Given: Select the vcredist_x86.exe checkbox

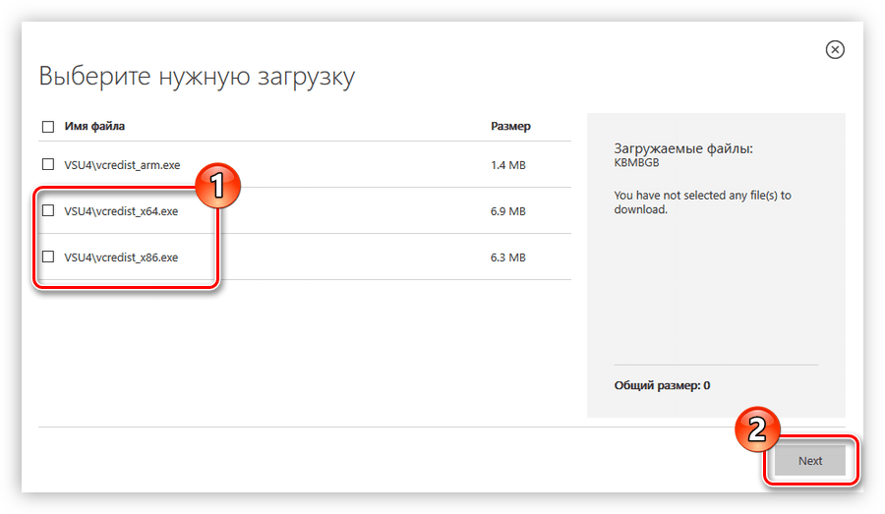Looking at the screenshot, I should (48, 257).
